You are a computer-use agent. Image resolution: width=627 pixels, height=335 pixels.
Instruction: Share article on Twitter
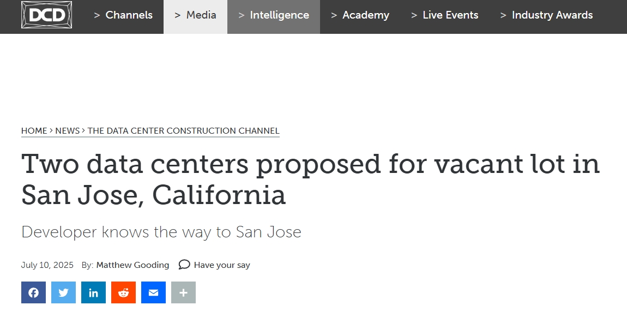64,292
